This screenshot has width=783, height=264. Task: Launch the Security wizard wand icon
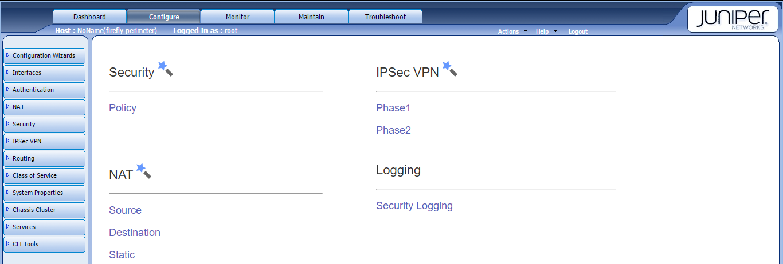[165, 69]
